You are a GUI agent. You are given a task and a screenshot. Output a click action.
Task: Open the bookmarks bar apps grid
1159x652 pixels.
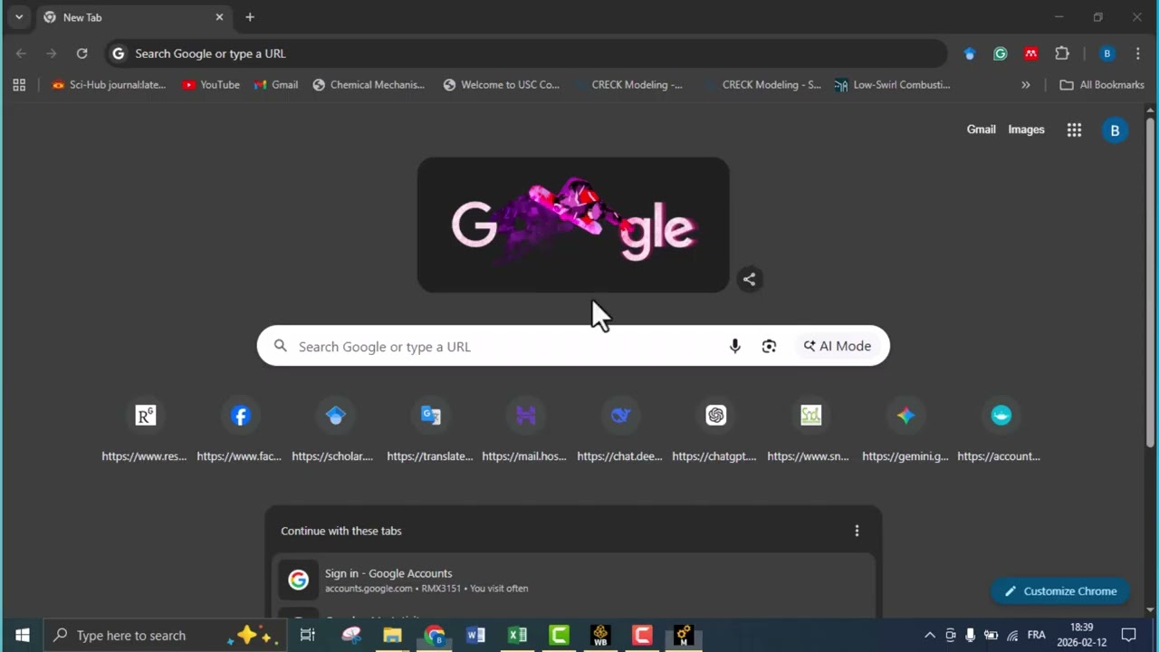(x=19, y=84)
